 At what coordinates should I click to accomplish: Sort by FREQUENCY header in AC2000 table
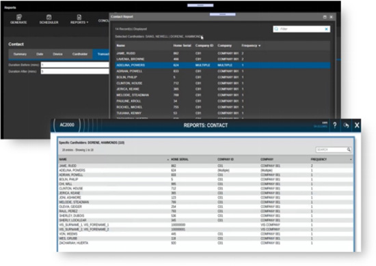tap(319, 160)
